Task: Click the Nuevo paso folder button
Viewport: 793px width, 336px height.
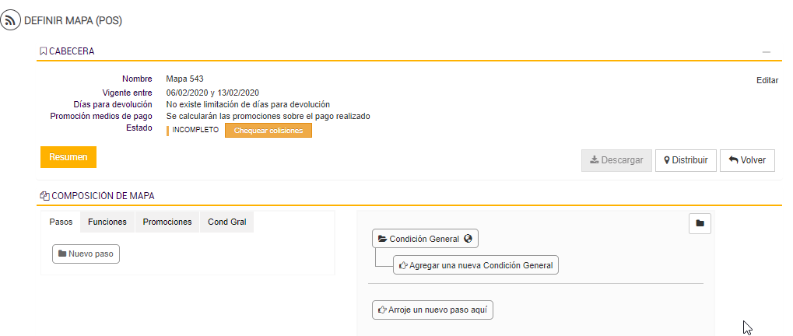Action: point(86,254)
